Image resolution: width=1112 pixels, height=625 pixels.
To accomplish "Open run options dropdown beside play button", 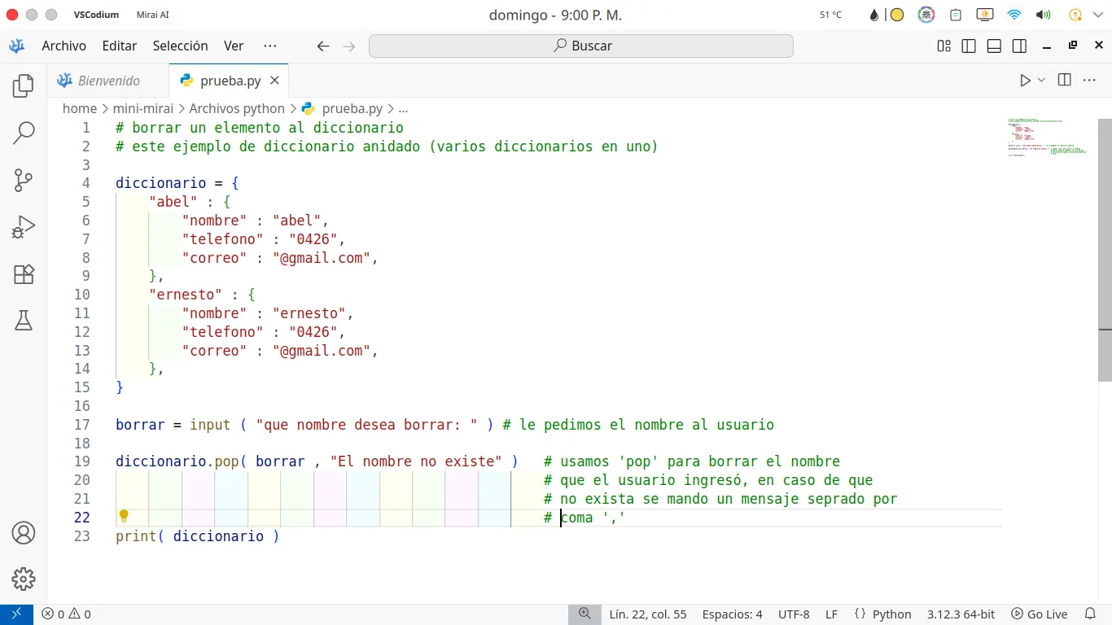I will coord(1041,80).
